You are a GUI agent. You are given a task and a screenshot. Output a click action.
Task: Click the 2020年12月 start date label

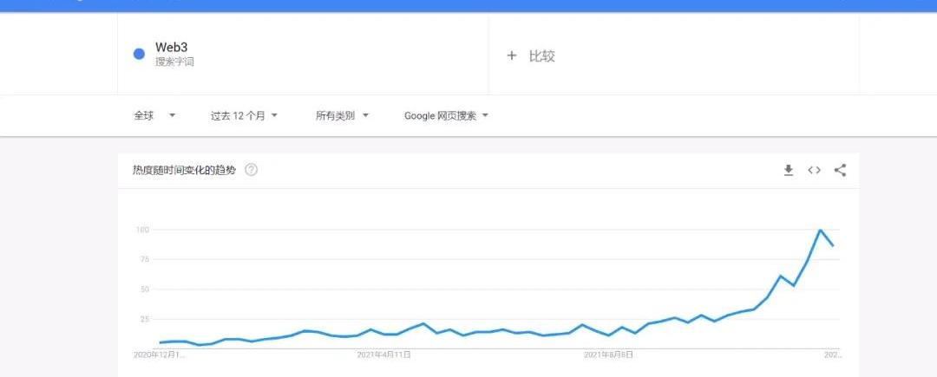pyautogui.click(x=159, y=354)
